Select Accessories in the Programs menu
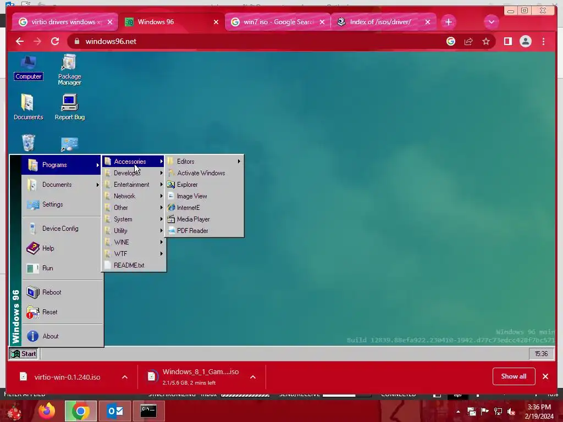 coord(134,162)
